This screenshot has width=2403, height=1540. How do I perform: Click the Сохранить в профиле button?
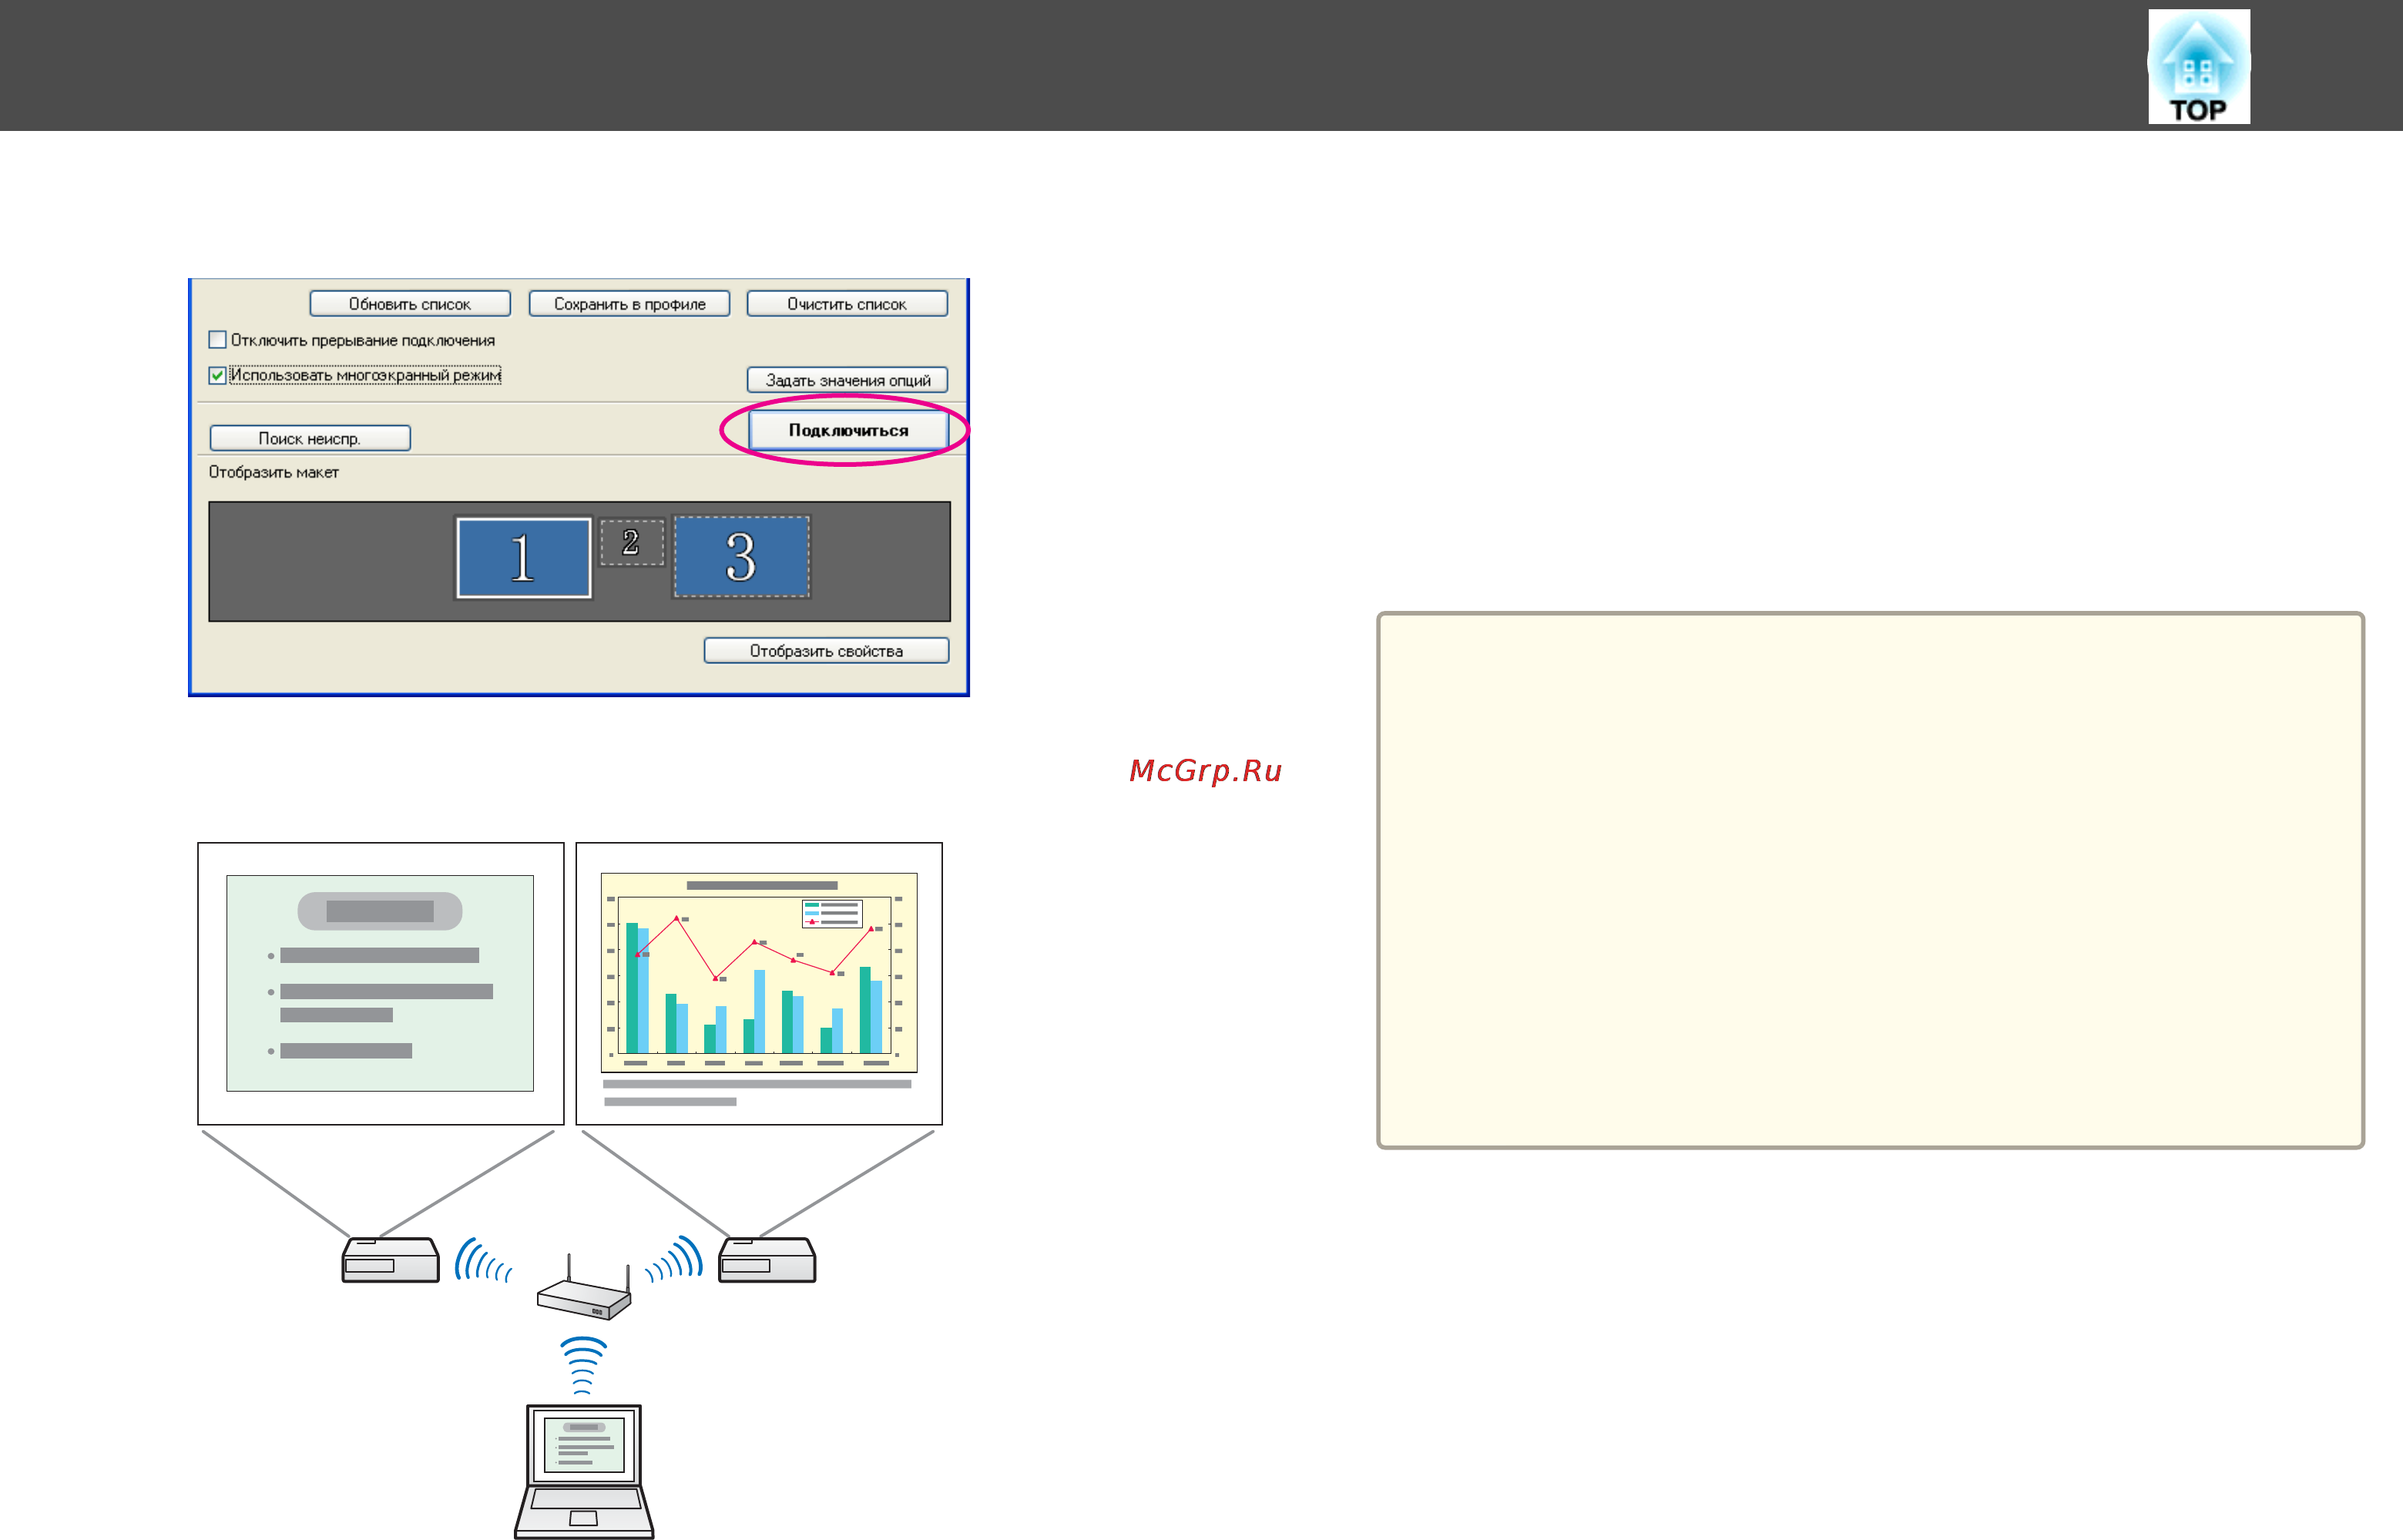point(629,303)
